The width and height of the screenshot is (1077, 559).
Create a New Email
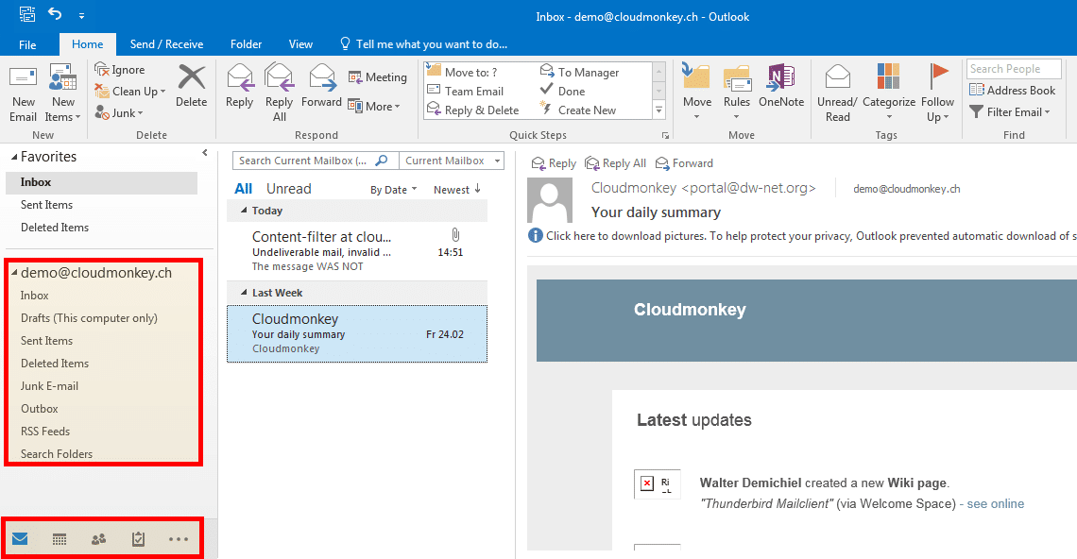(23, 93)
